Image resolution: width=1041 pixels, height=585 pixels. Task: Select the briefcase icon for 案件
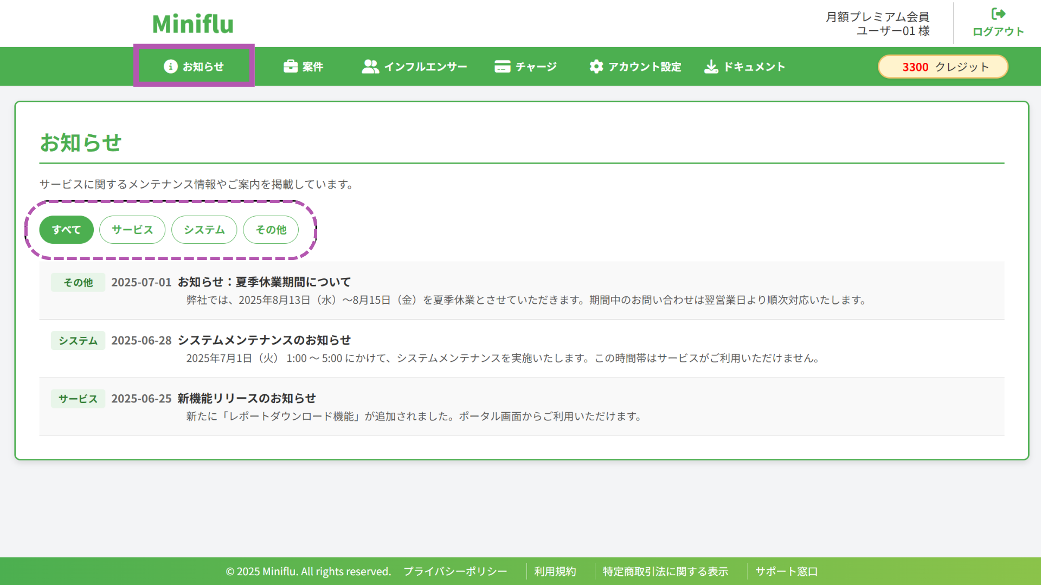point(291,66)
